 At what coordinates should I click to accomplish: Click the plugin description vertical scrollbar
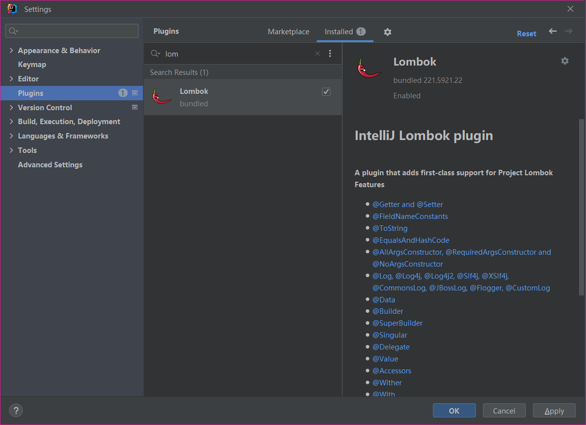coord(581,208)
